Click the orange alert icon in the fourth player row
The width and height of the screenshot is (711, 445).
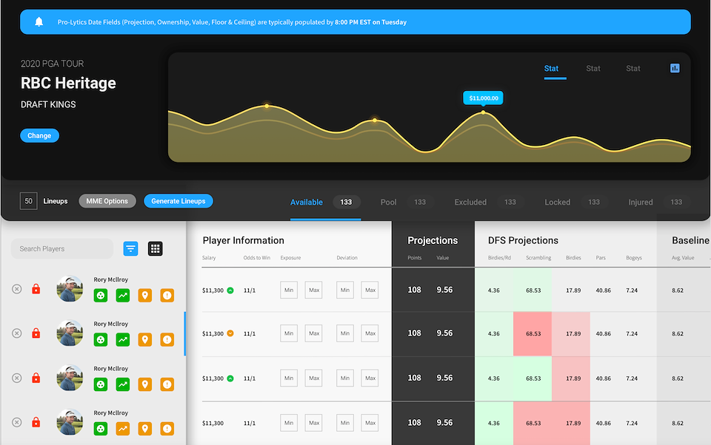[167, 429]
